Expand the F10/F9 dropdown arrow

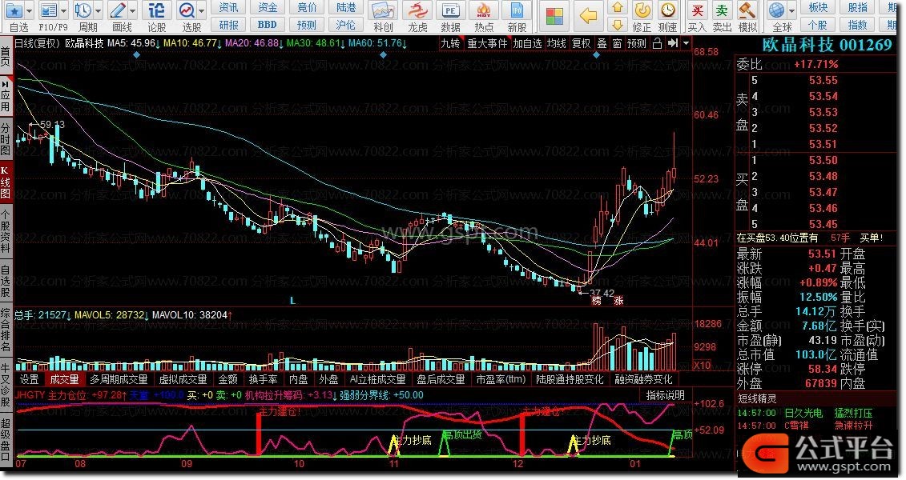[63, 10]
